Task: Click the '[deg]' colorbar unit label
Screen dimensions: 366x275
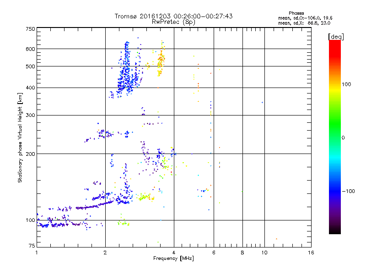Action: click(x=336, y=37)
